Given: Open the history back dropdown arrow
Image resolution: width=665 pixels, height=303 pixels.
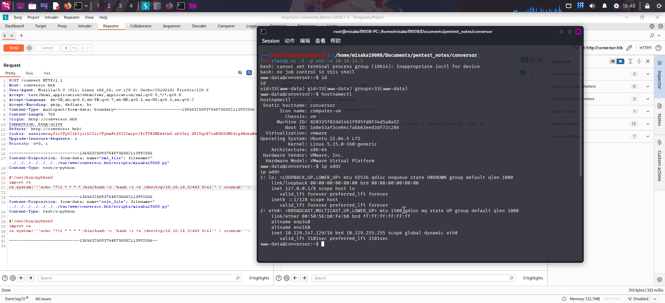Looking at the screenshot, I should [73, 48].
